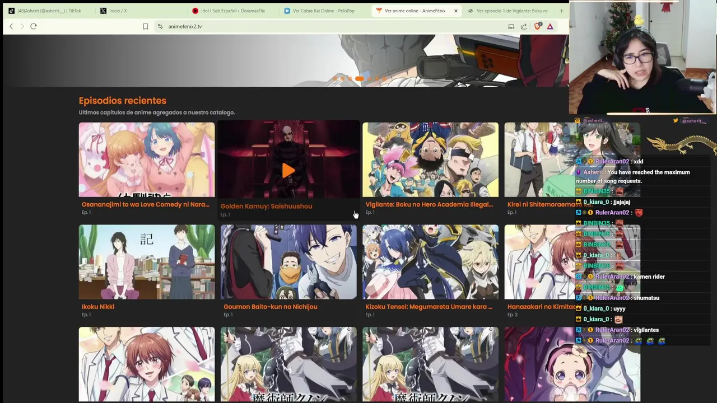Open Goumon Baito-kun no Nichijou link

click(x=271, y=307)
